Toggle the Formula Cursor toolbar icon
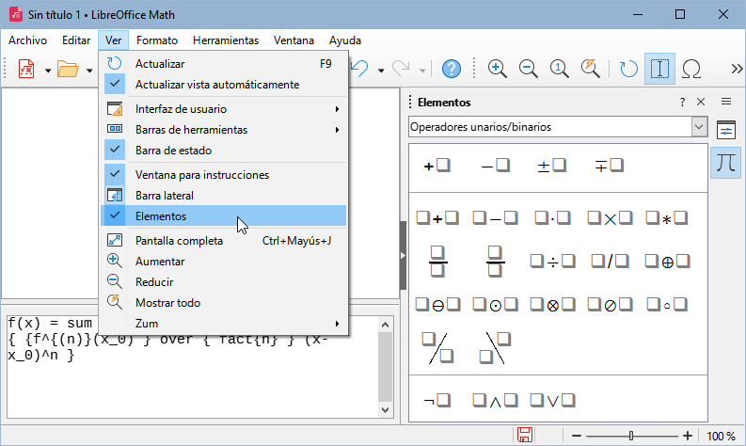 click(x=659, y=69)
